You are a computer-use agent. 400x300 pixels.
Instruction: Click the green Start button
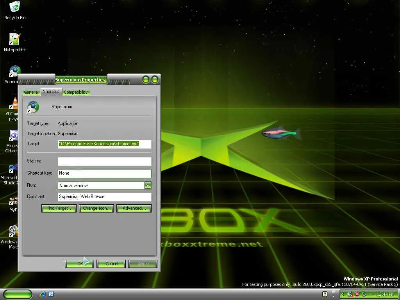18,294
